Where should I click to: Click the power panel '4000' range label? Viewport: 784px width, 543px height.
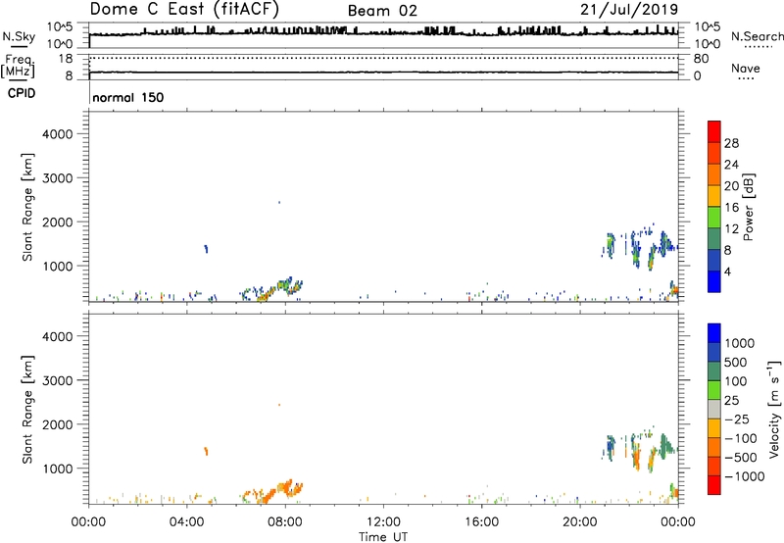click(58, 134)
